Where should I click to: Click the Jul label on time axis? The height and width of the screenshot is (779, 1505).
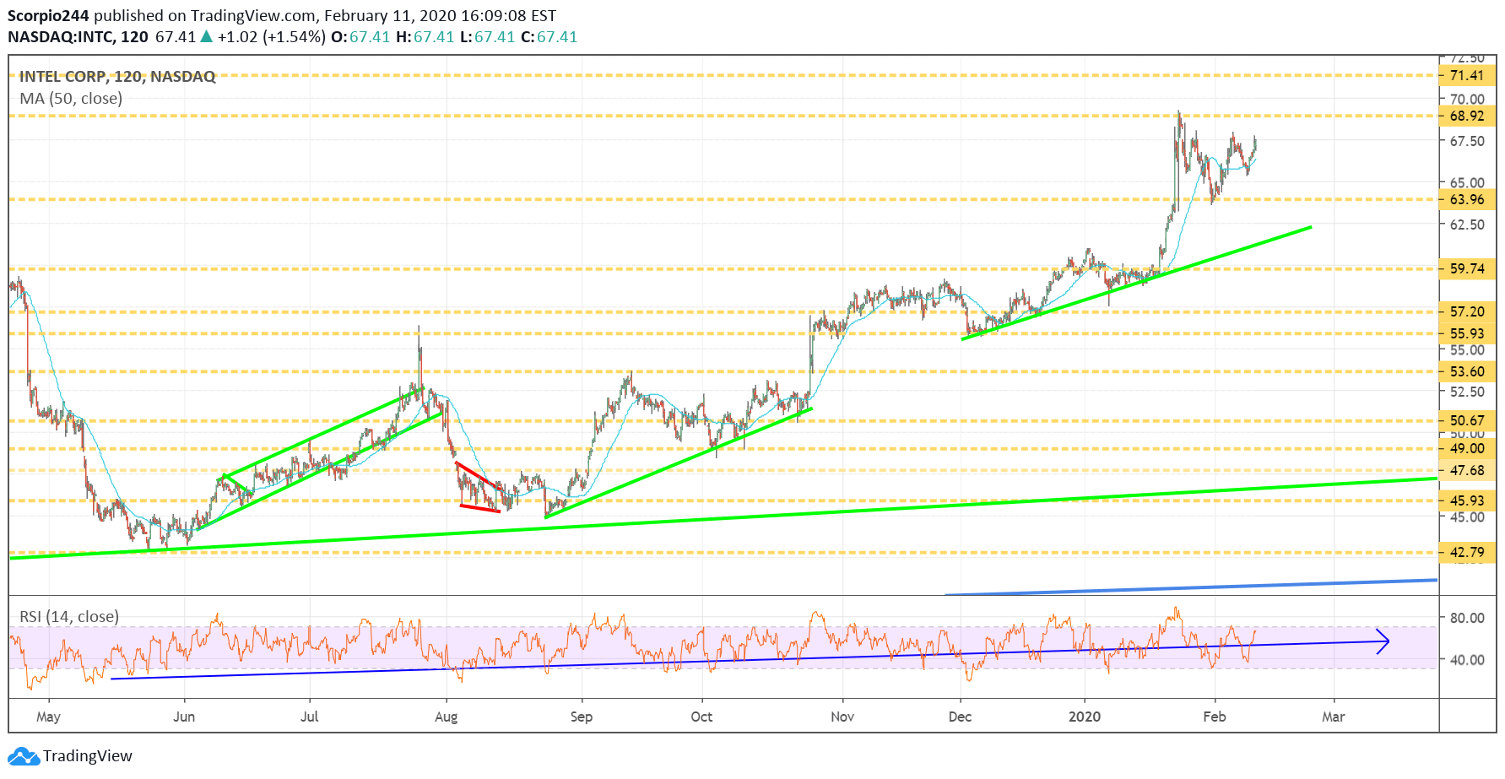(310, 717)
